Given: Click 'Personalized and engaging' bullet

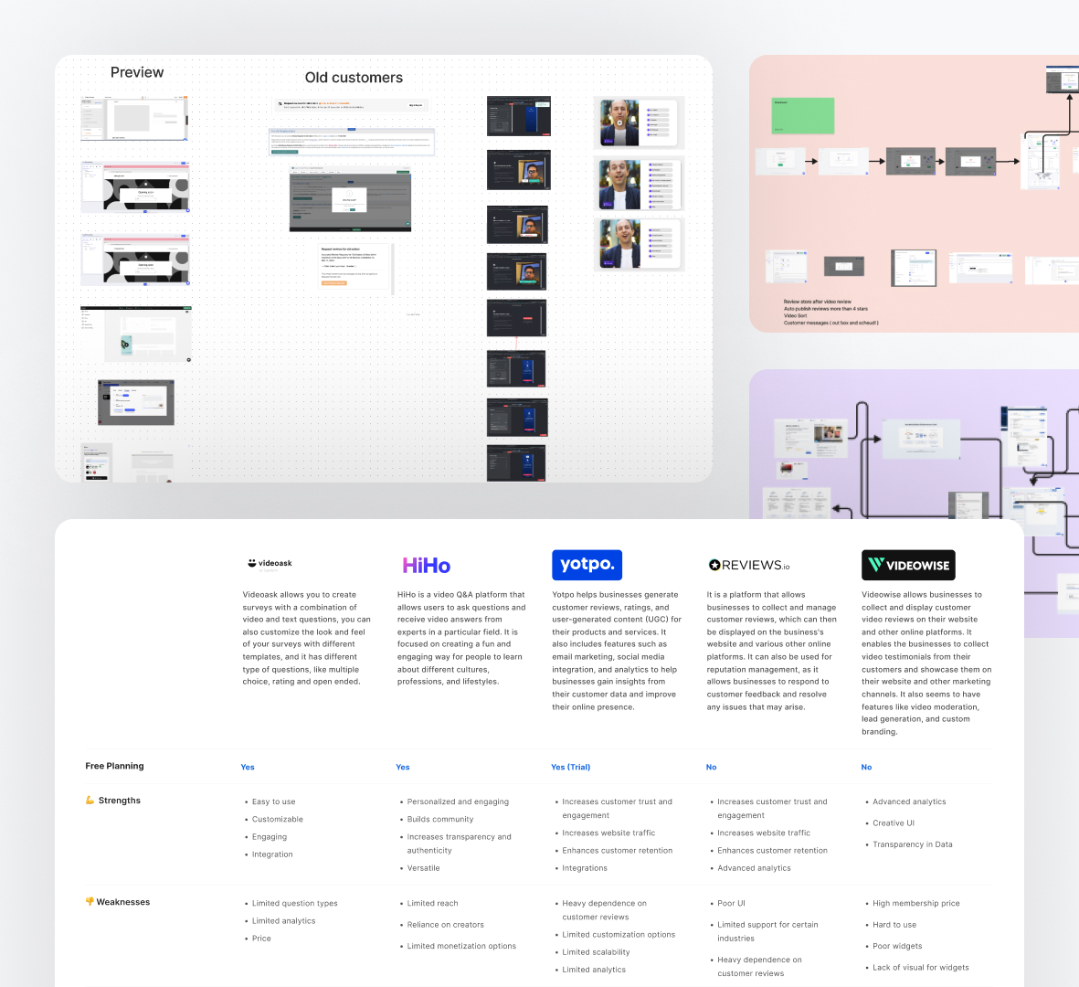Looking at the screenshot, I should [x=458, y=801].
